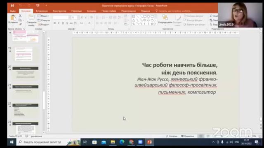This screenshot has height=148, width=264.
Task: Switch to the Подання tab
Action: 146,11
